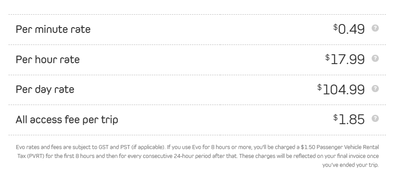Viewport: 394px width, 174px height.
Task: Show help info for the Per hour rate
Action: click(375, 58)
